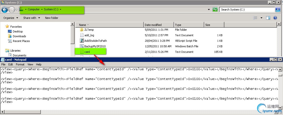
Task: Click Notepad horizontal scrollbar left arrow
Action: [x=2, y=112]
